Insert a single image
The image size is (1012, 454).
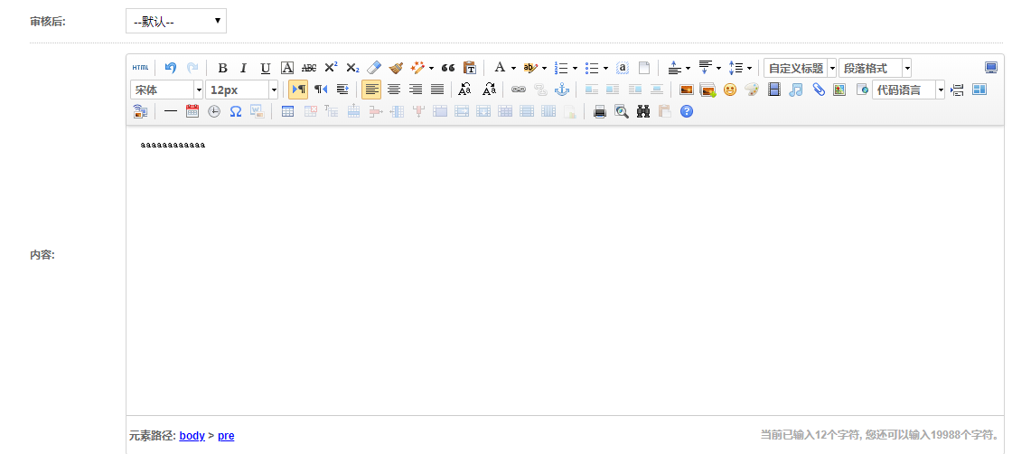pyautogui.click(x=686, y=90)
